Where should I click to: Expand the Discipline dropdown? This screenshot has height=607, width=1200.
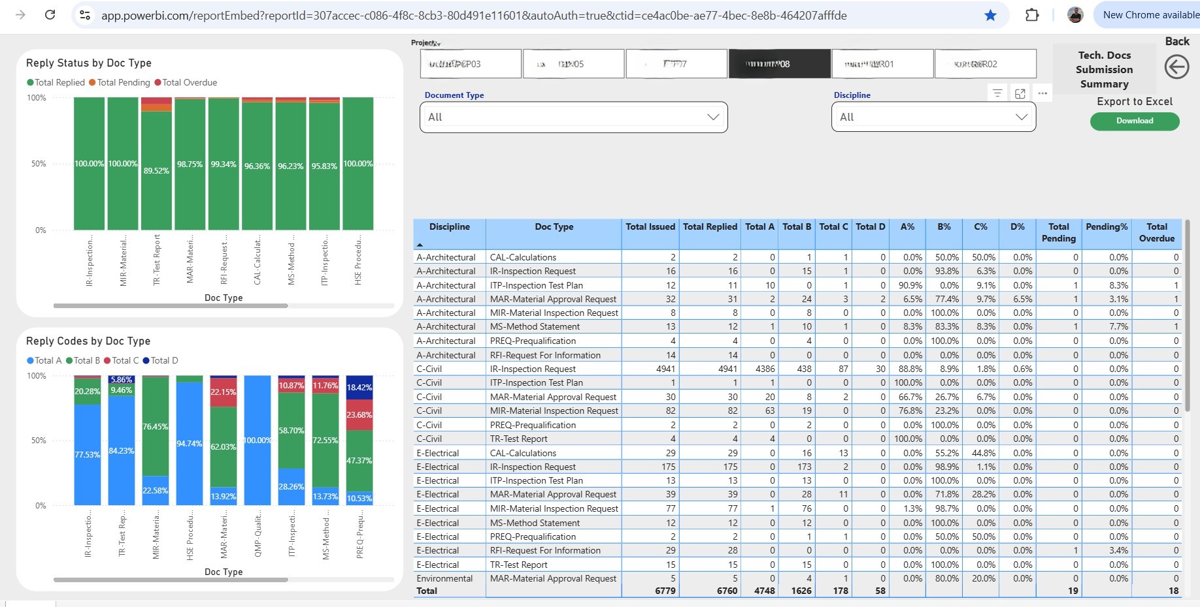click(933, 117)
